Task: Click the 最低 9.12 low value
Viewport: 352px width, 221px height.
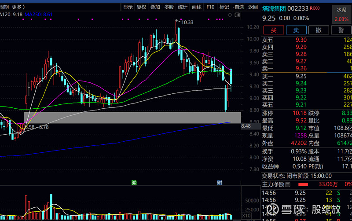Action: (x=301, y=128)
